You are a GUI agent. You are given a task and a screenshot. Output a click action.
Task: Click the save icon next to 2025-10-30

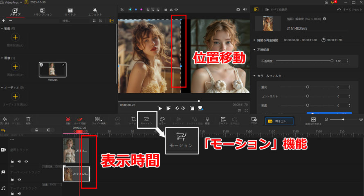click(27, 2)
